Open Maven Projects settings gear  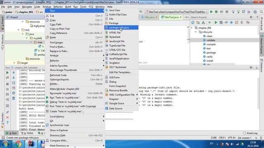click(x=251, y=17)
